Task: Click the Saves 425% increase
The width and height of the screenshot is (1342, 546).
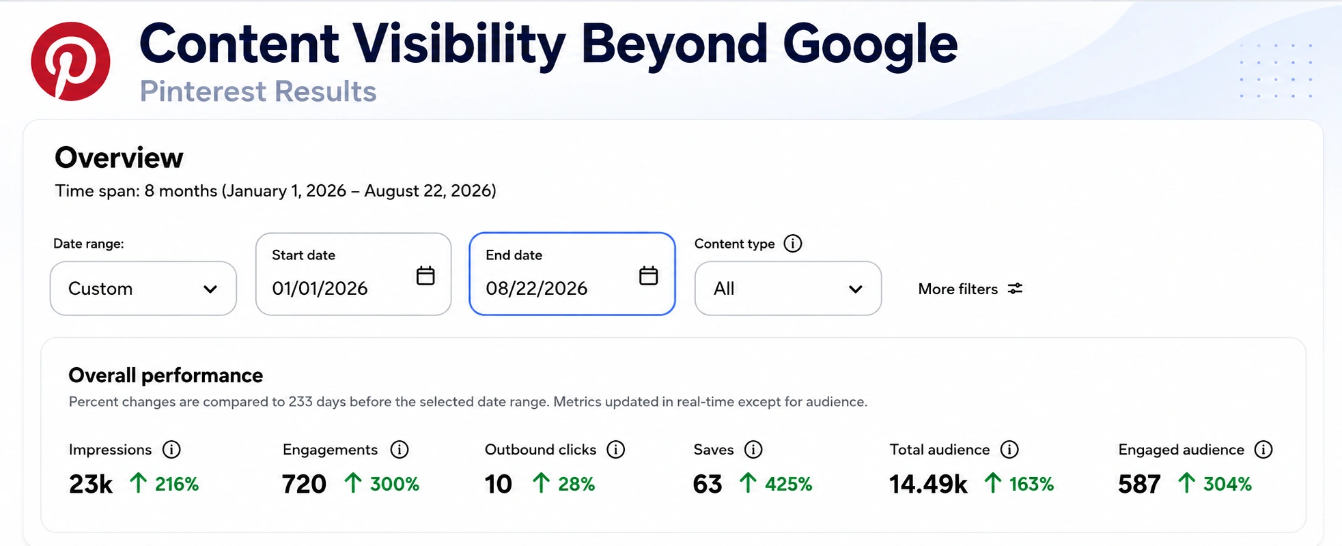Action: click(776, 484)
